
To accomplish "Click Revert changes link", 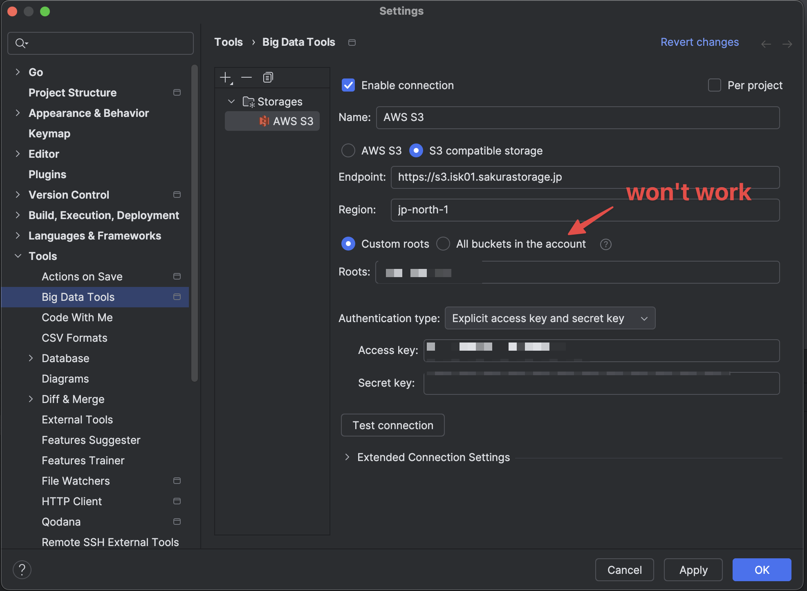I will point(699,42).
